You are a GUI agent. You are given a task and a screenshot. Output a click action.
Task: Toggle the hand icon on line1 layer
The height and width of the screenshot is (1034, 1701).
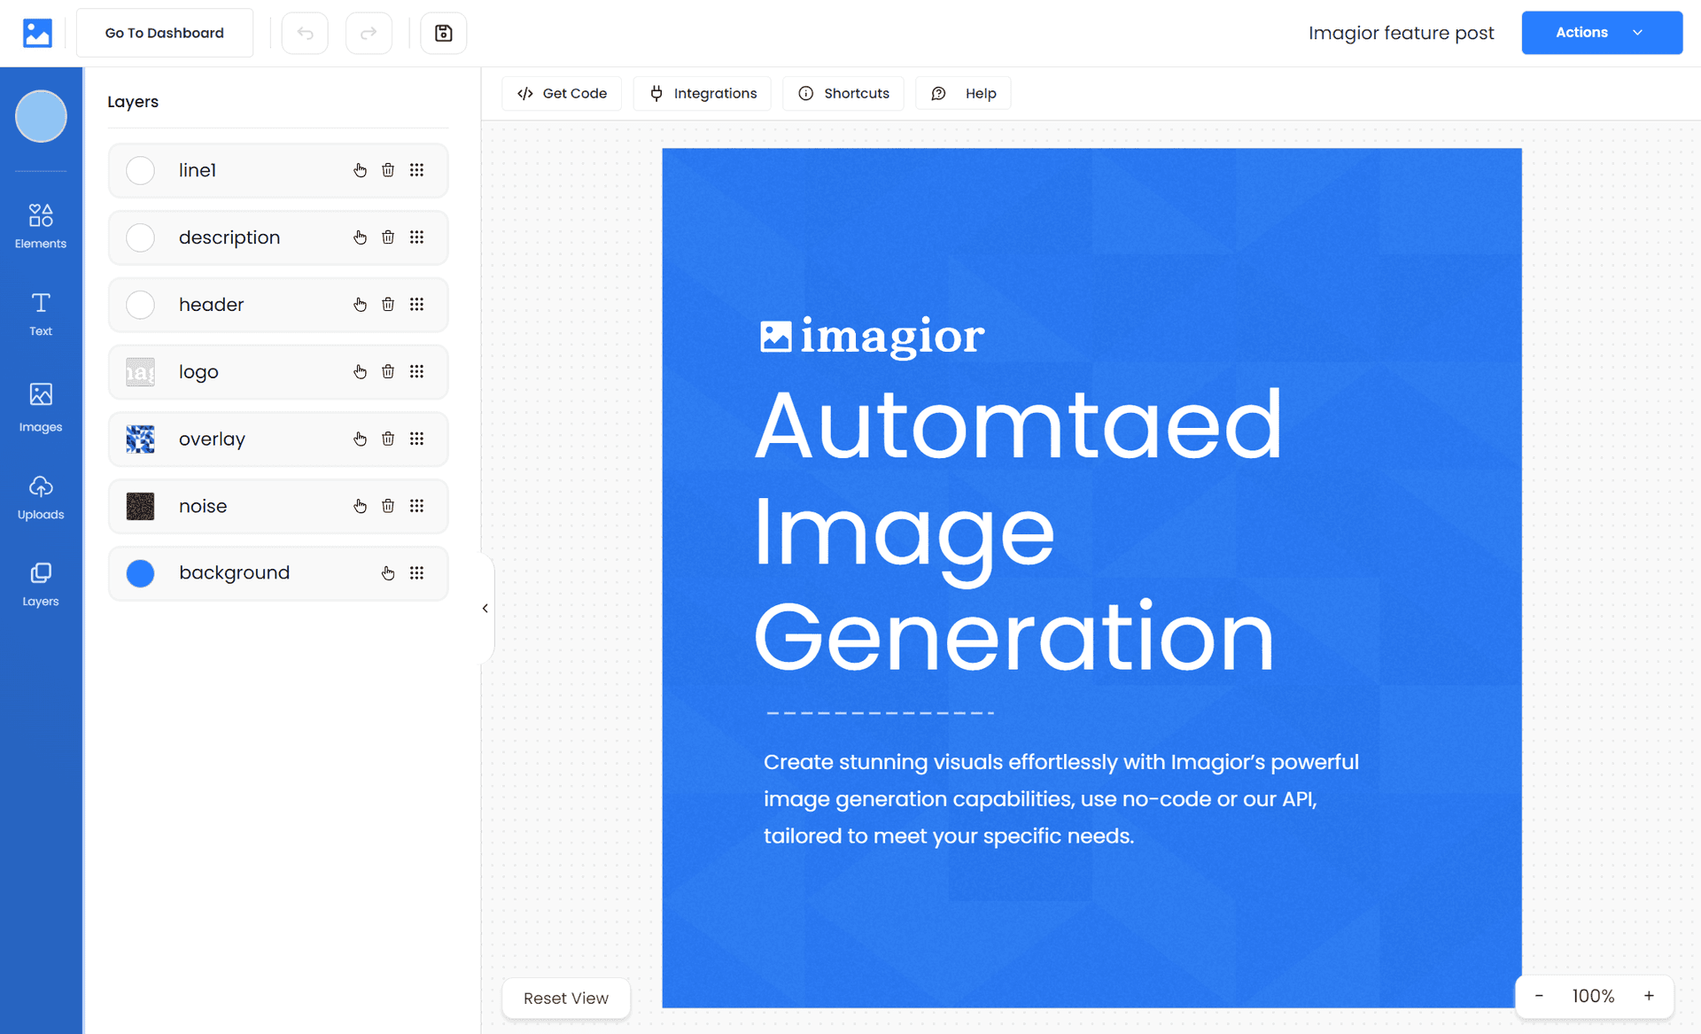(x=360, y=170)
